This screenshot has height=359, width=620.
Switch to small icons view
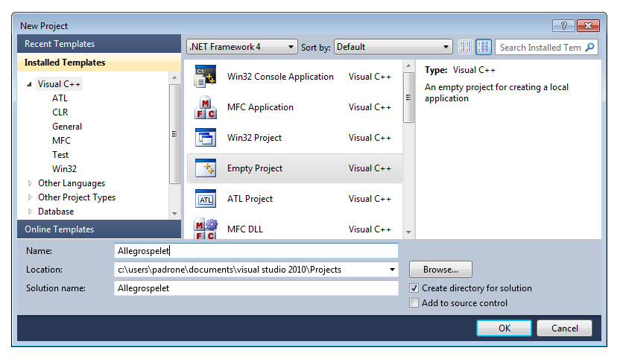click(x=466, y=47)
